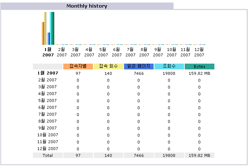
Task: Click the 159.82 MB value in 1월 2007 row
Action: point(199,73)
